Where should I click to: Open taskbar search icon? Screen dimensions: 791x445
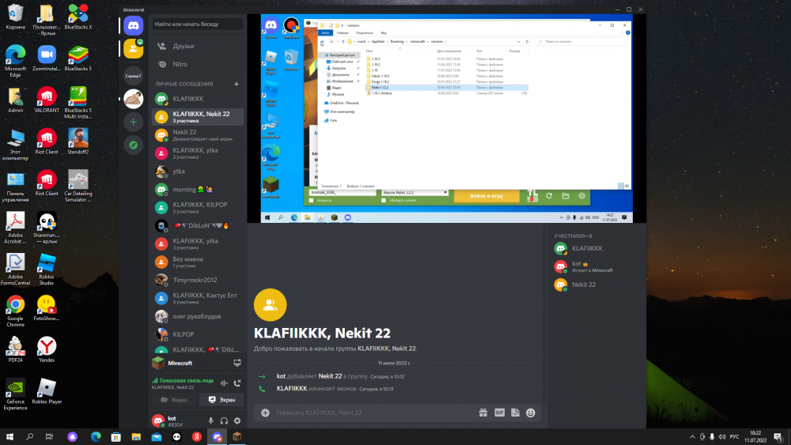point(29,437)
